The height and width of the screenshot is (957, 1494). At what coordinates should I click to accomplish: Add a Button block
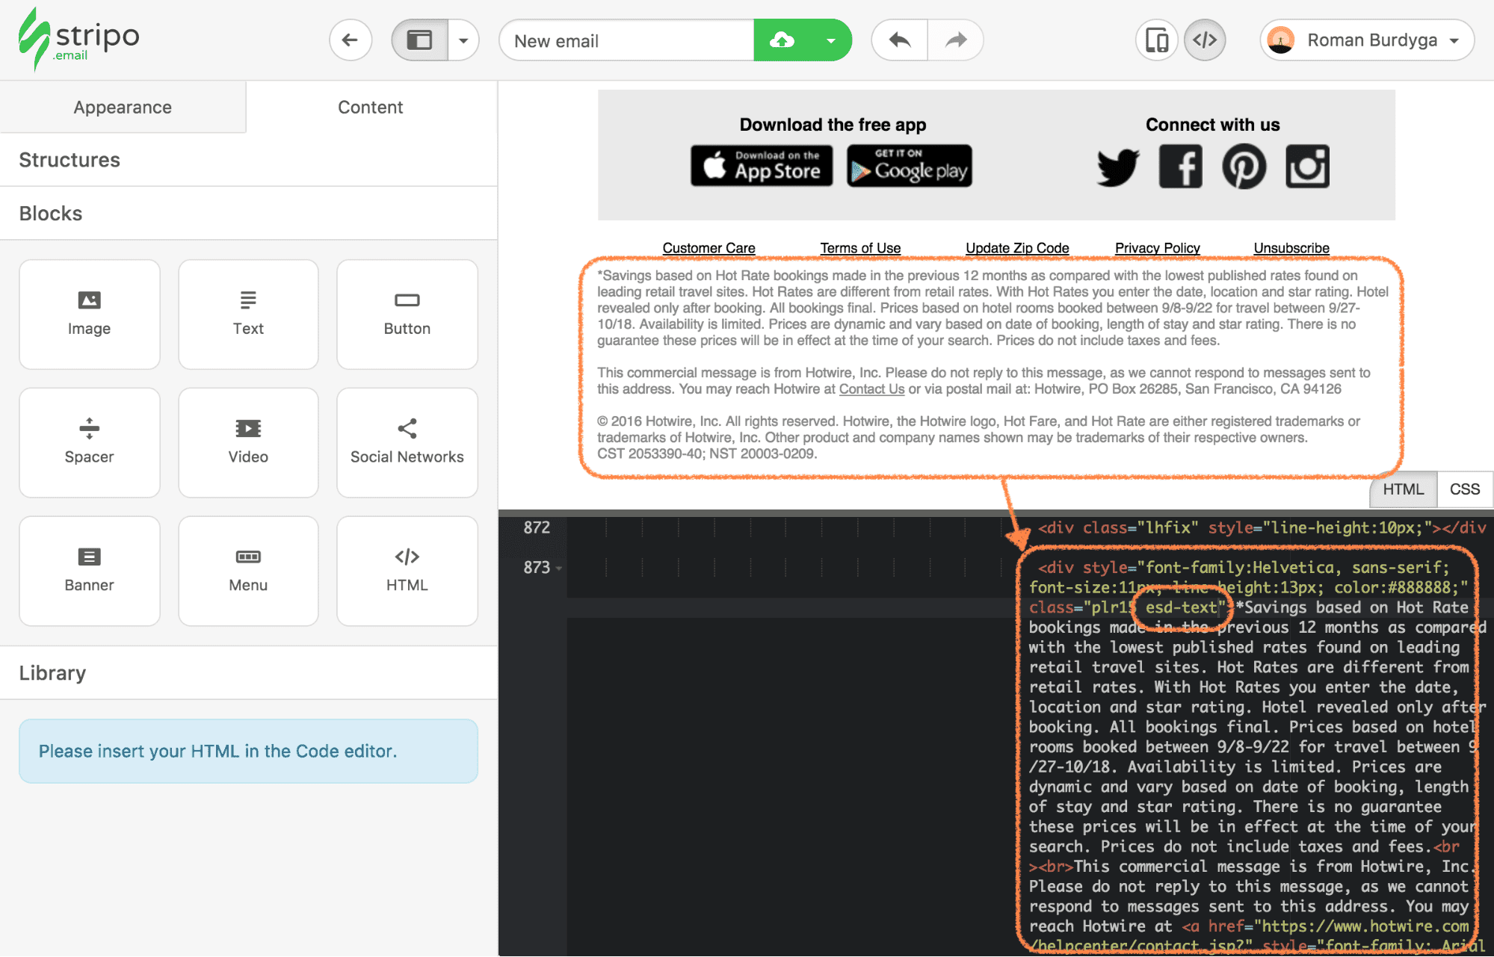point(407,314)
